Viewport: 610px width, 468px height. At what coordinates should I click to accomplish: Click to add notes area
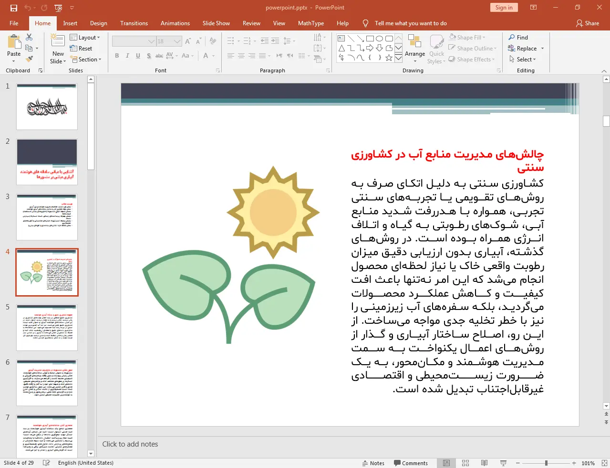coord(130,444)
